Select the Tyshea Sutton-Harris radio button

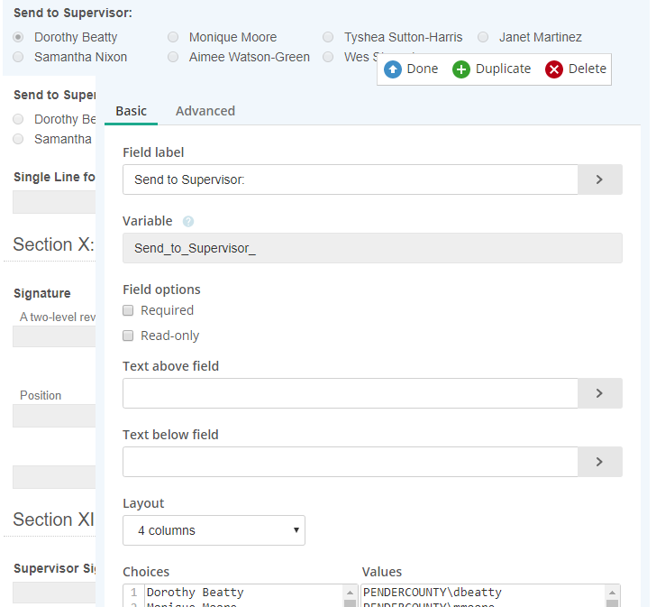click(x=328, y=37)
